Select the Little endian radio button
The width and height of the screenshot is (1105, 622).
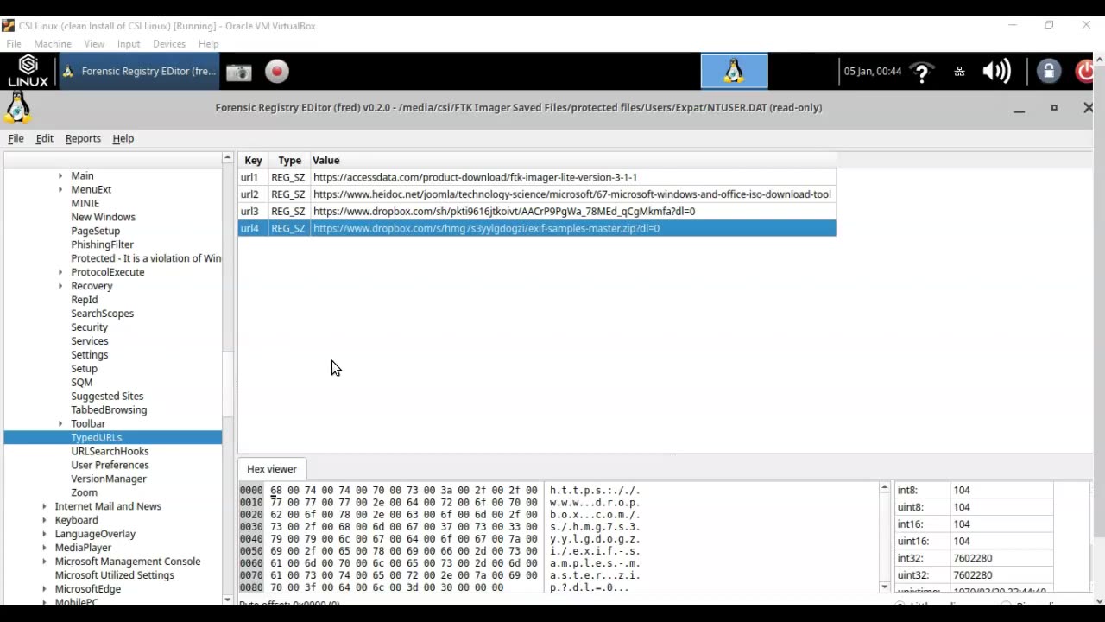(x=900, y=603)
